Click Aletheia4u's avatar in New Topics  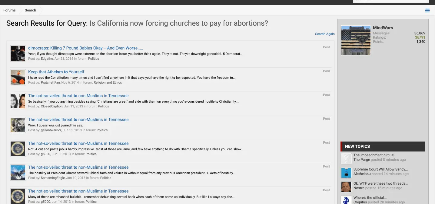click(x=346, y=173)
